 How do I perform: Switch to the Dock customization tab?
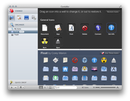(x=27, y=18)
